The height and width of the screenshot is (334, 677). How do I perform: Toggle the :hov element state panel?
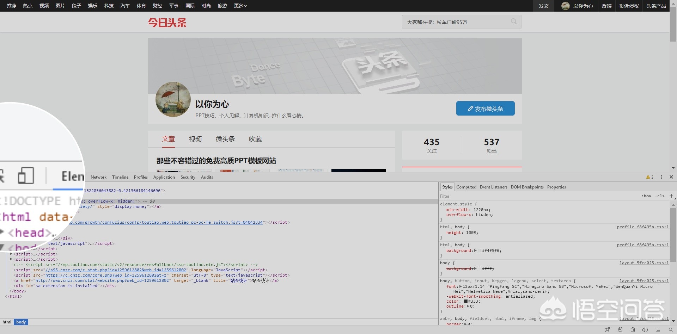click(x=646, y=196)
